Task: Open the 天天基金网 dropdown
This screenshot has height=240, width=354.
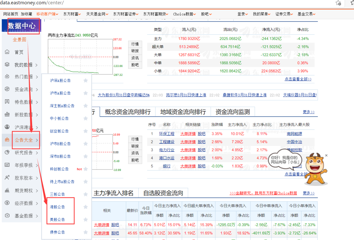Action: pos(97,14)
